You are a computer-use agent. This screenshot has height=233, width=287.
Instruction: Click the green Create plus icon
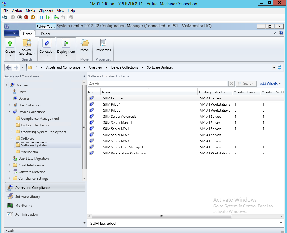10,43
